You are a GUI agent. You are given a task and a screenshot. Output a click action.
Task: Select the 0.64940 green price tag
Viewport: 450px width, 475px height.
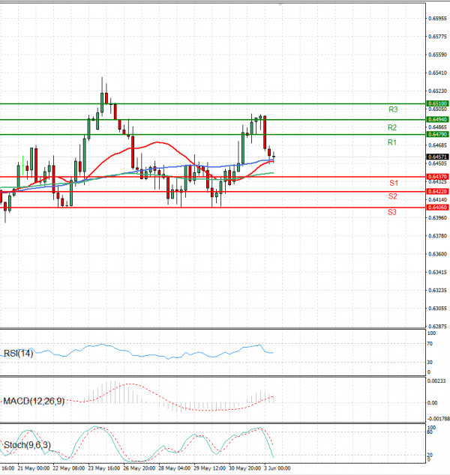pyautogui.click(x=437, y=119)
